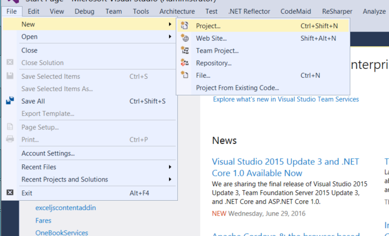Expand the Open submenu arrow
This screenshot has height=236, width=389.
[170, 36]
